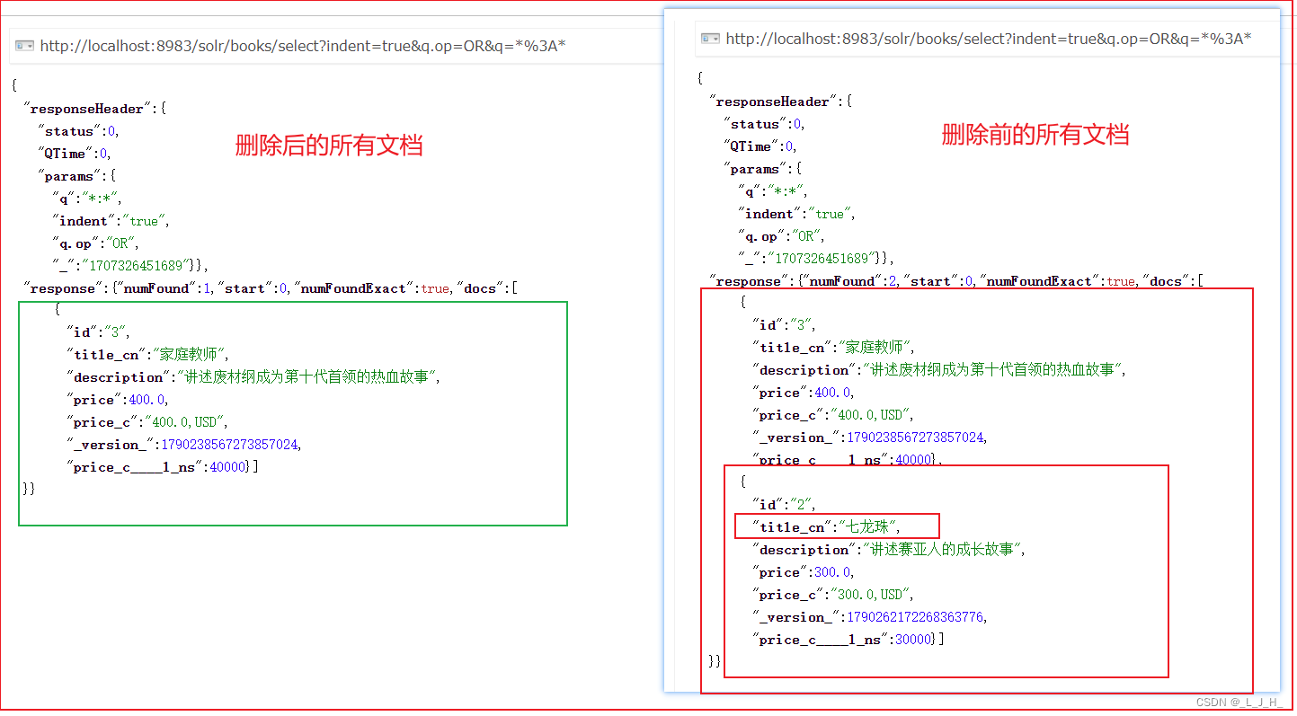The image size is (1297, 716).
Task: Select "id":"3" line in right panel
Action: point(784,326)
